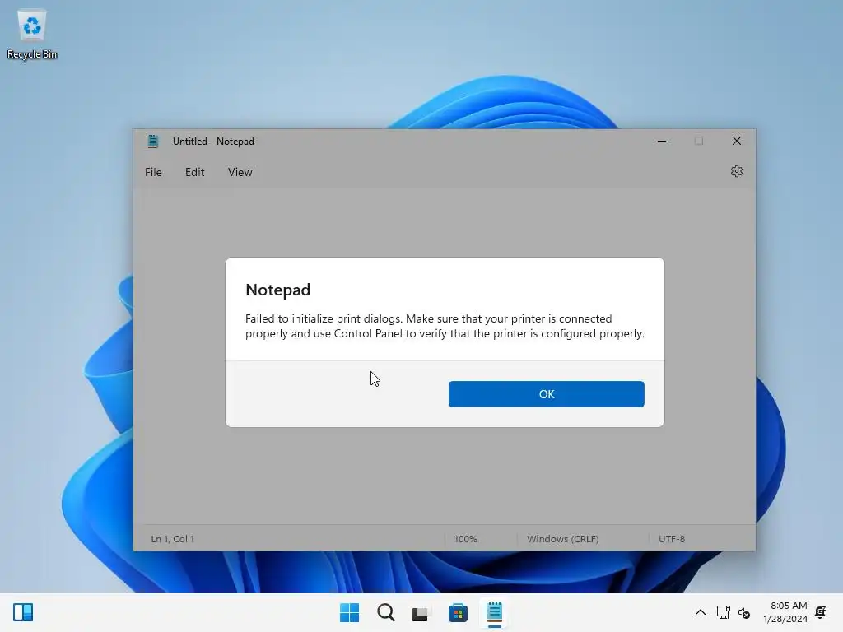Screen dimensions: 843x632
Task: Click the 'Failed to initialize print dialogs' message
Action: pyautogui.click(x=445, y=326)
